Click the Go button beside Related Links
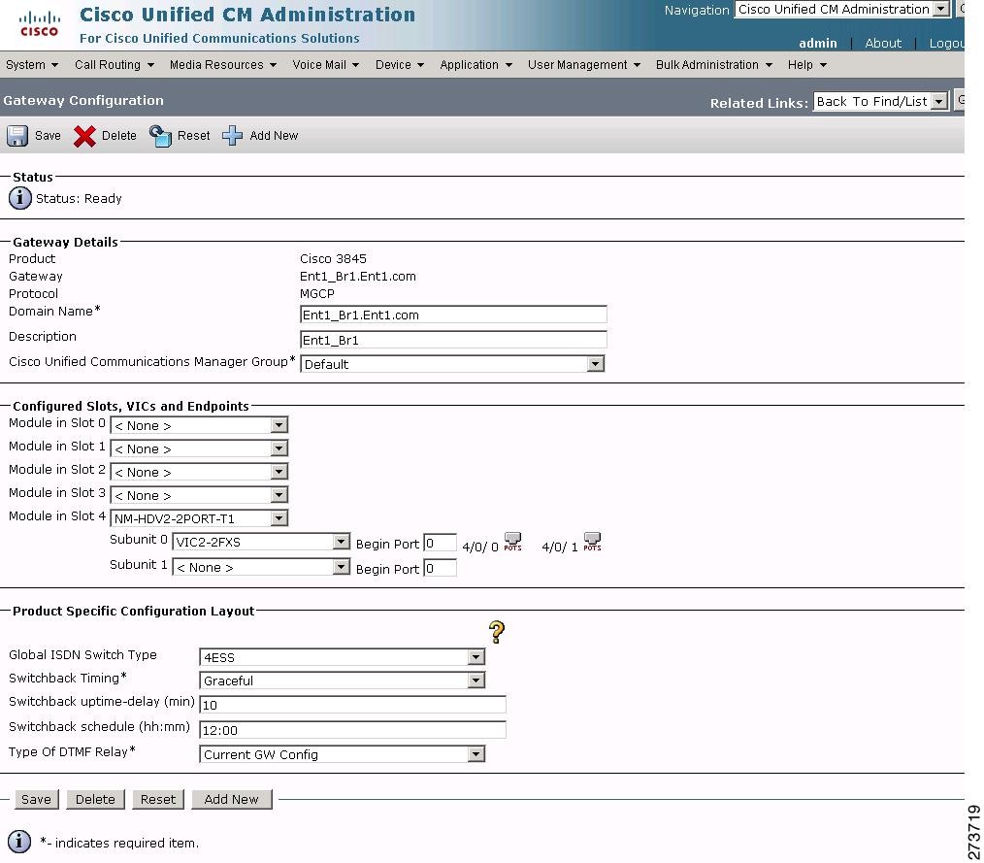The width and height of the screenshot is (984, 863). pyautogui.click(x=960, y=101)
